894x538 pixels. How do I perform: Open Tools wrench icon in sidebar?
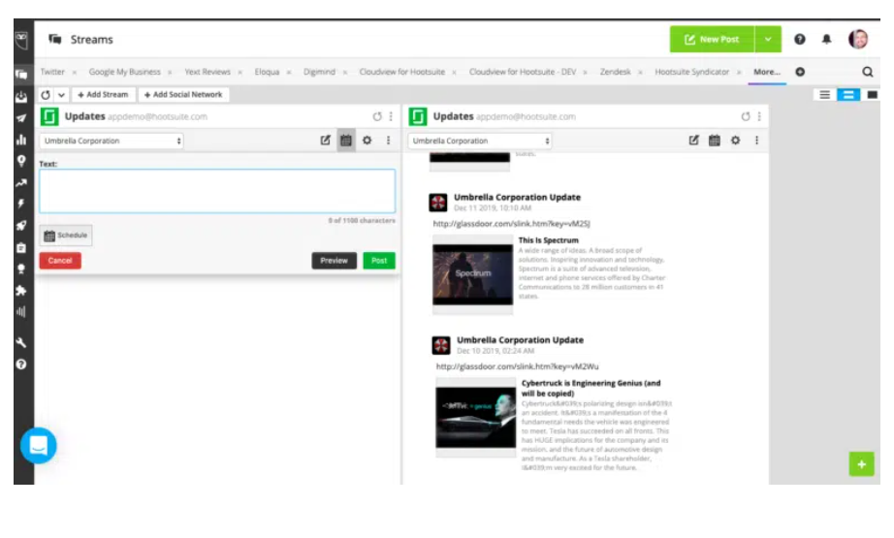coord(21,342)
